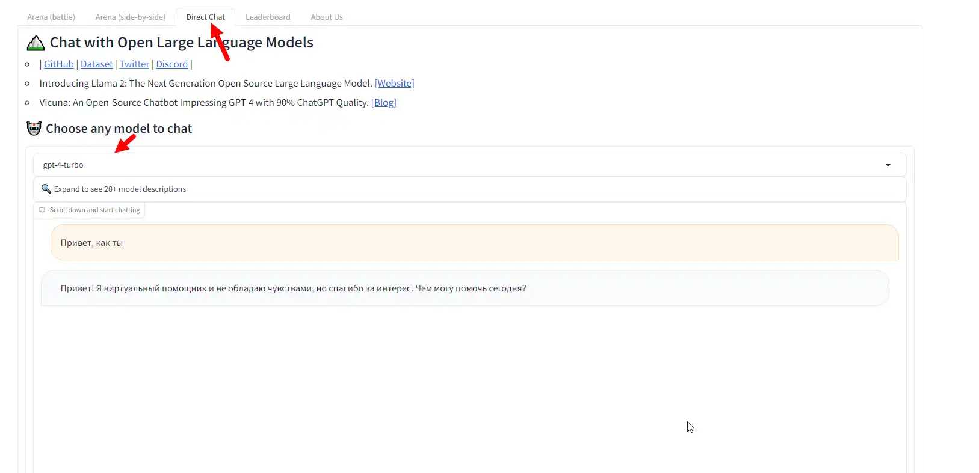Expand the 20+ model descriptions section
Screen dimensions: 979x473
pos(120,189)
